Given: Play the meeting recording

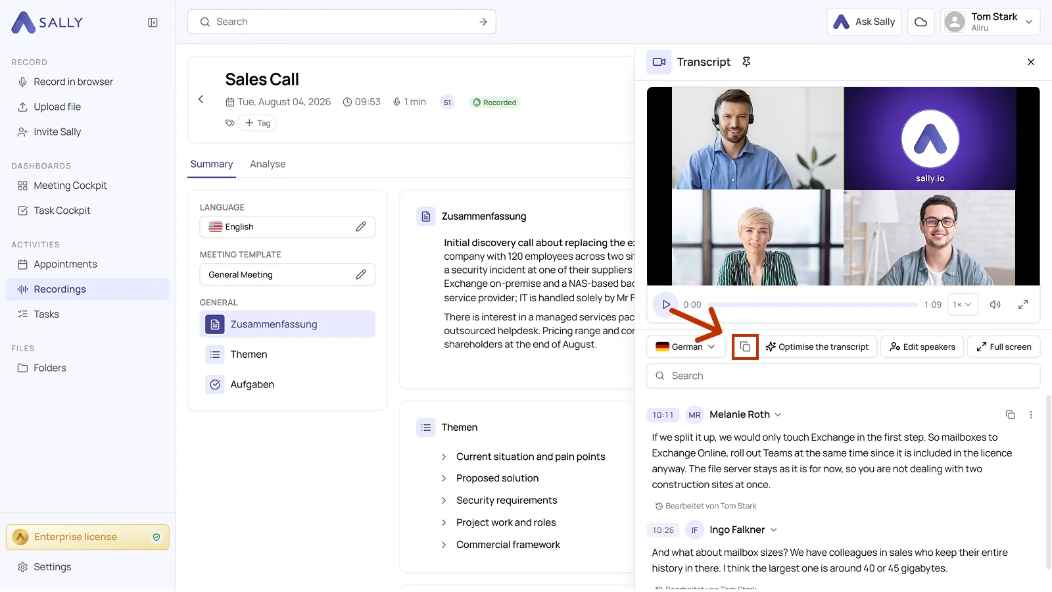Looking at the screenshot, I should 665,305.
